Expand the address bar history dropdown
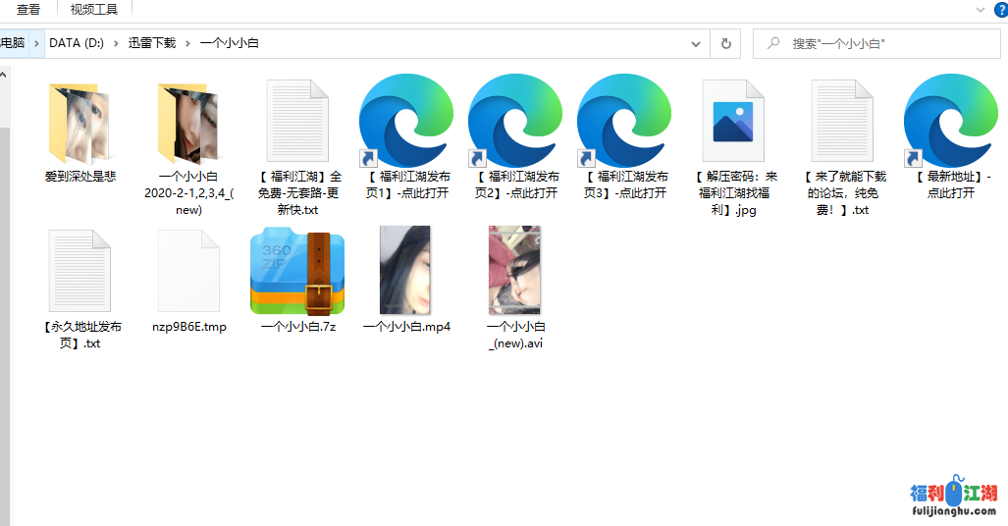The image size is (1008, 526). (696, 43)
